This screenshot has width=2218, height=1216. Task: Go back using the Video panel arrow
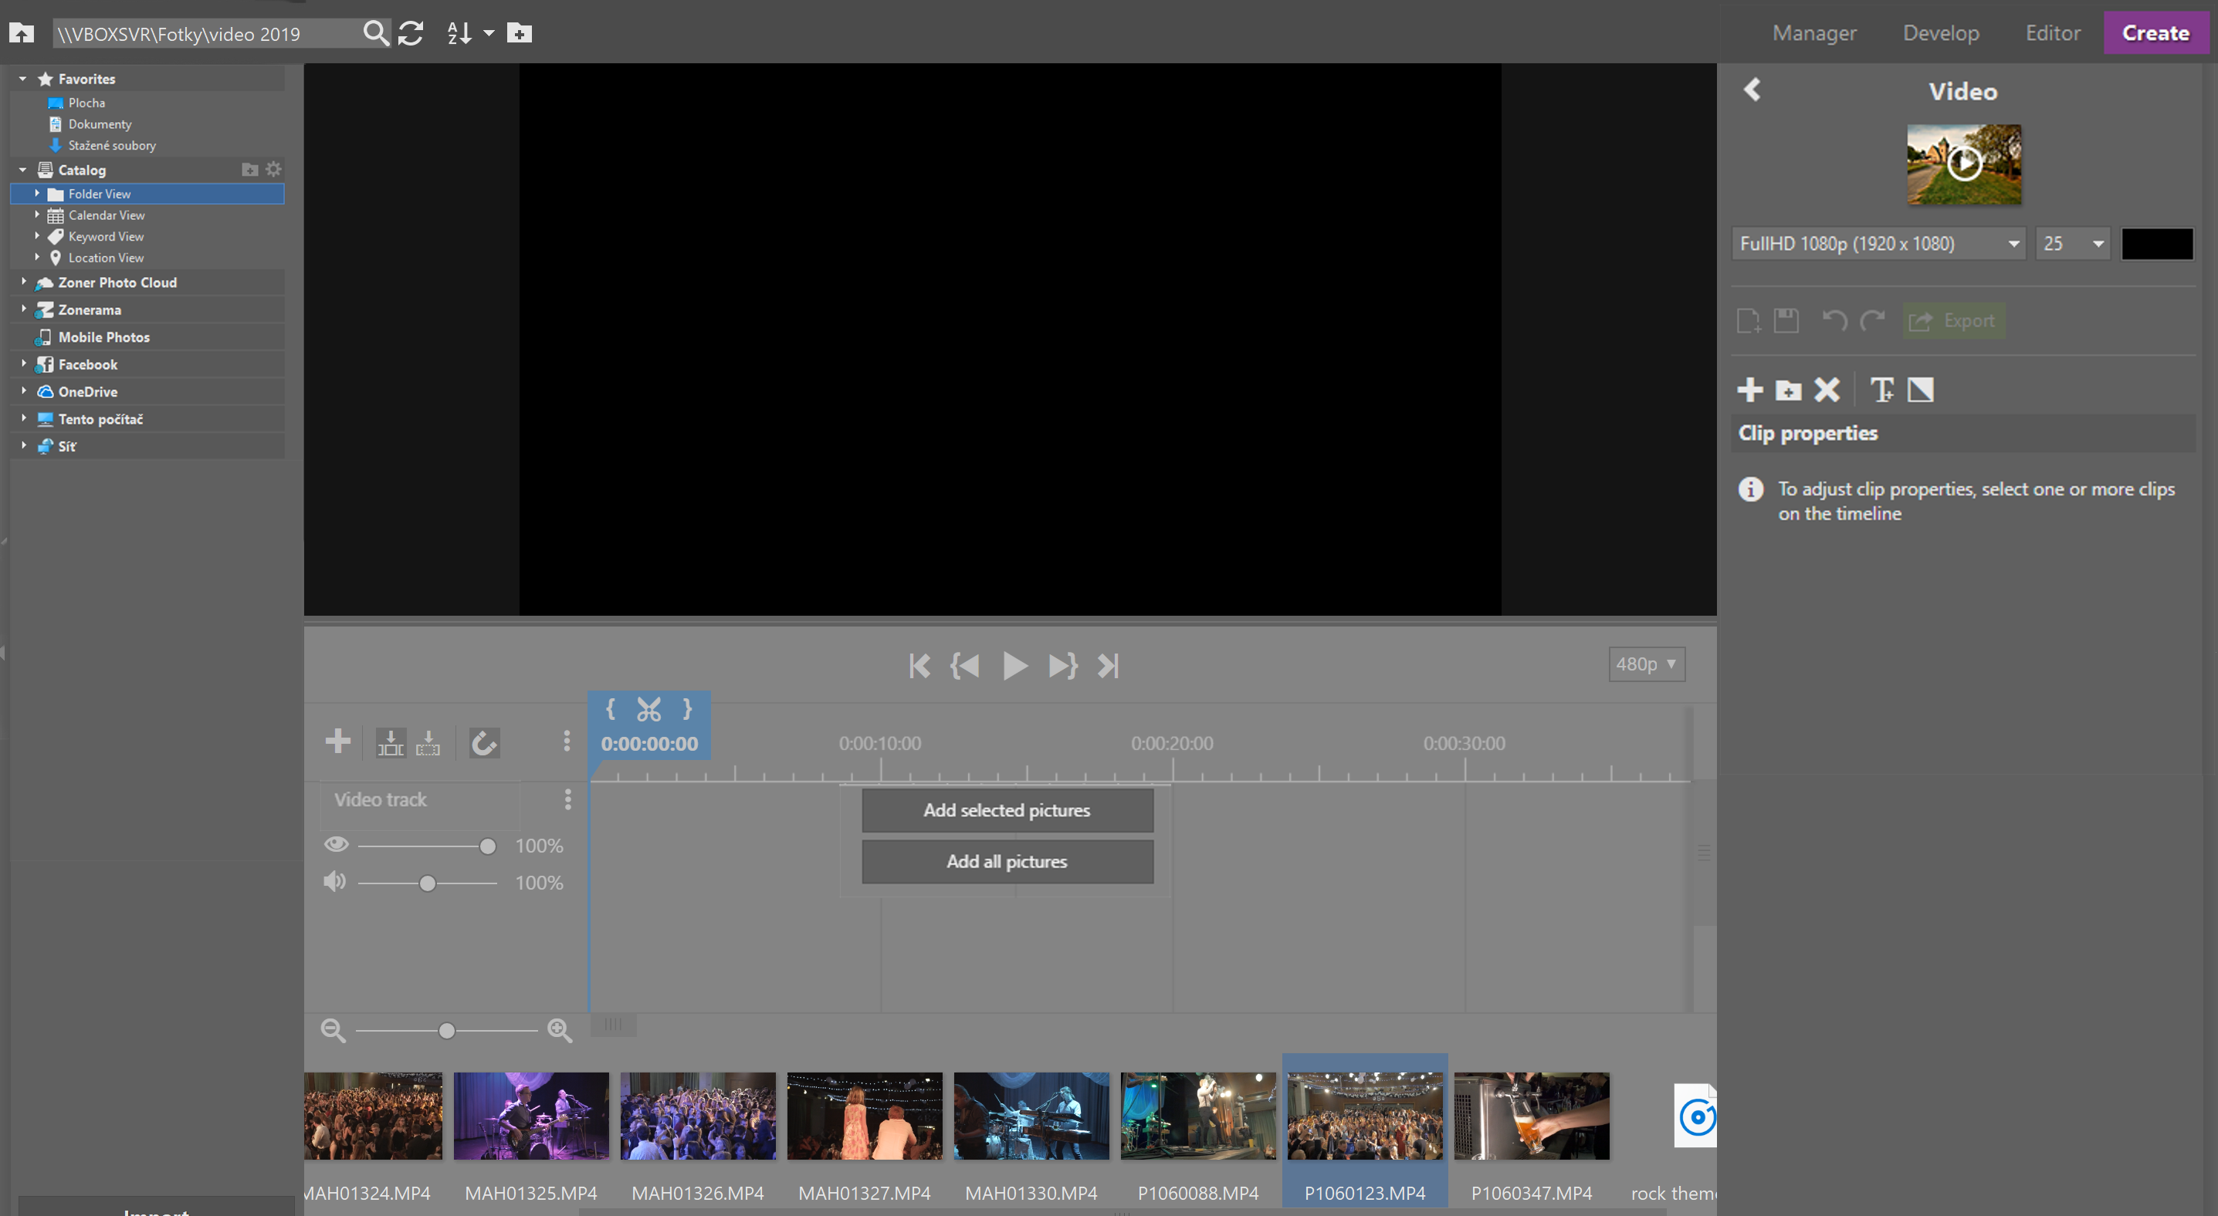pos(1752,90)
